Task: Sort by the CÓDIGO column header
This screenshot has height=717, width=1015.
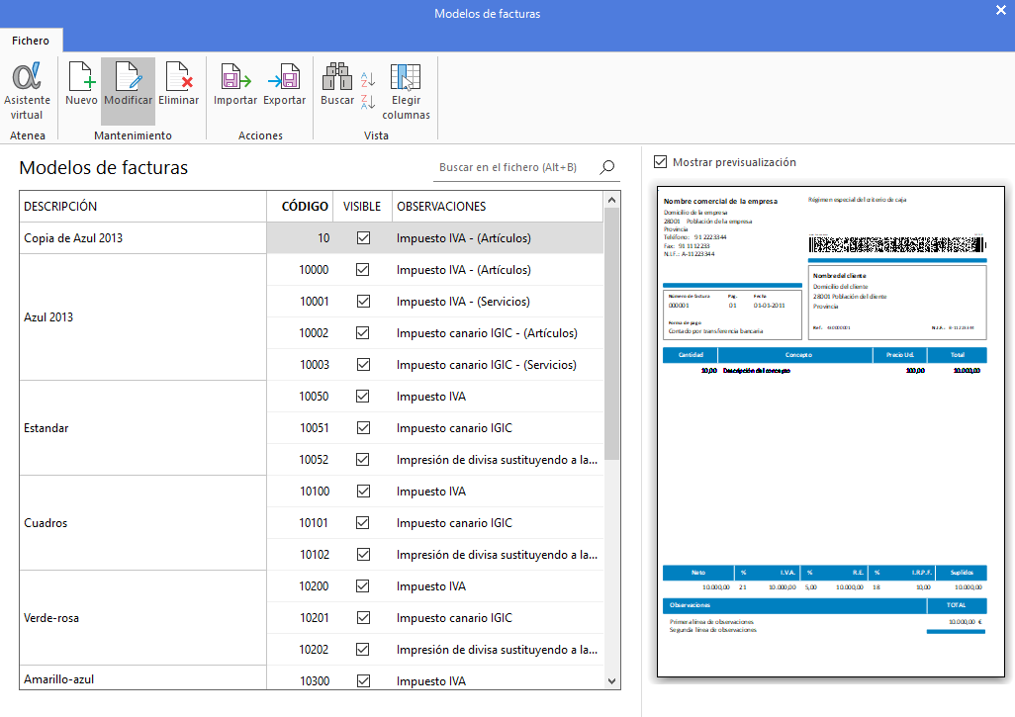Action: 300,207
